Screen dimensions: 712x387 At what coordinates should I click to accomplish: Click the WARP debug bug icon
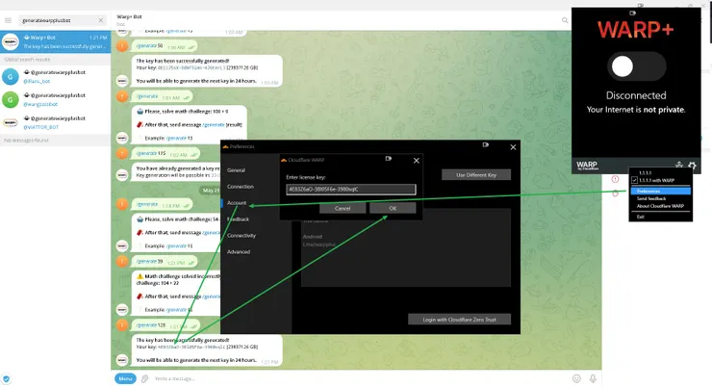679,165
